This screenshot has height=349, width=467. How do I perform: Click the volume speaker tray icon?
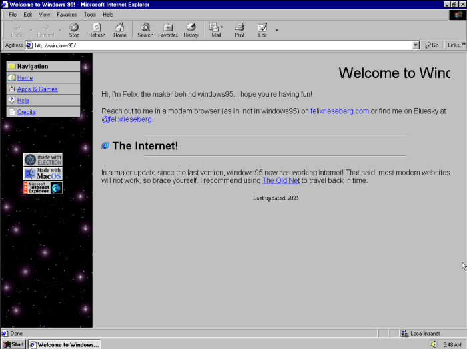434,344
